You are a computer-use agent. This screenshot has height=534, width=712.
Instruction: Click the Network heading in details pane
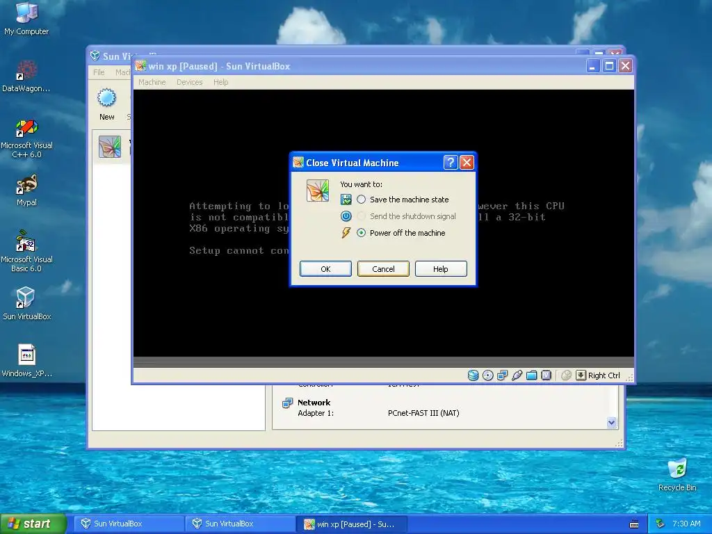coord(314,403)
